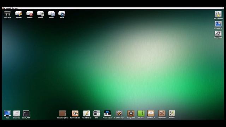Click the UAE control icon with sliders
The image size is (226, 127).
click(x=218, y=14)
